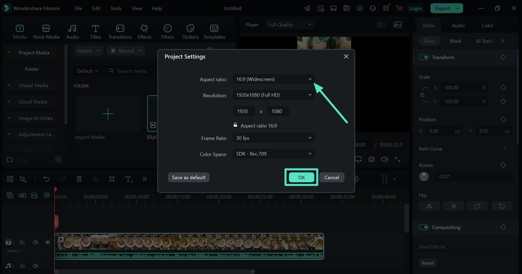Click the save project disk icon

(x=346, y=8)
